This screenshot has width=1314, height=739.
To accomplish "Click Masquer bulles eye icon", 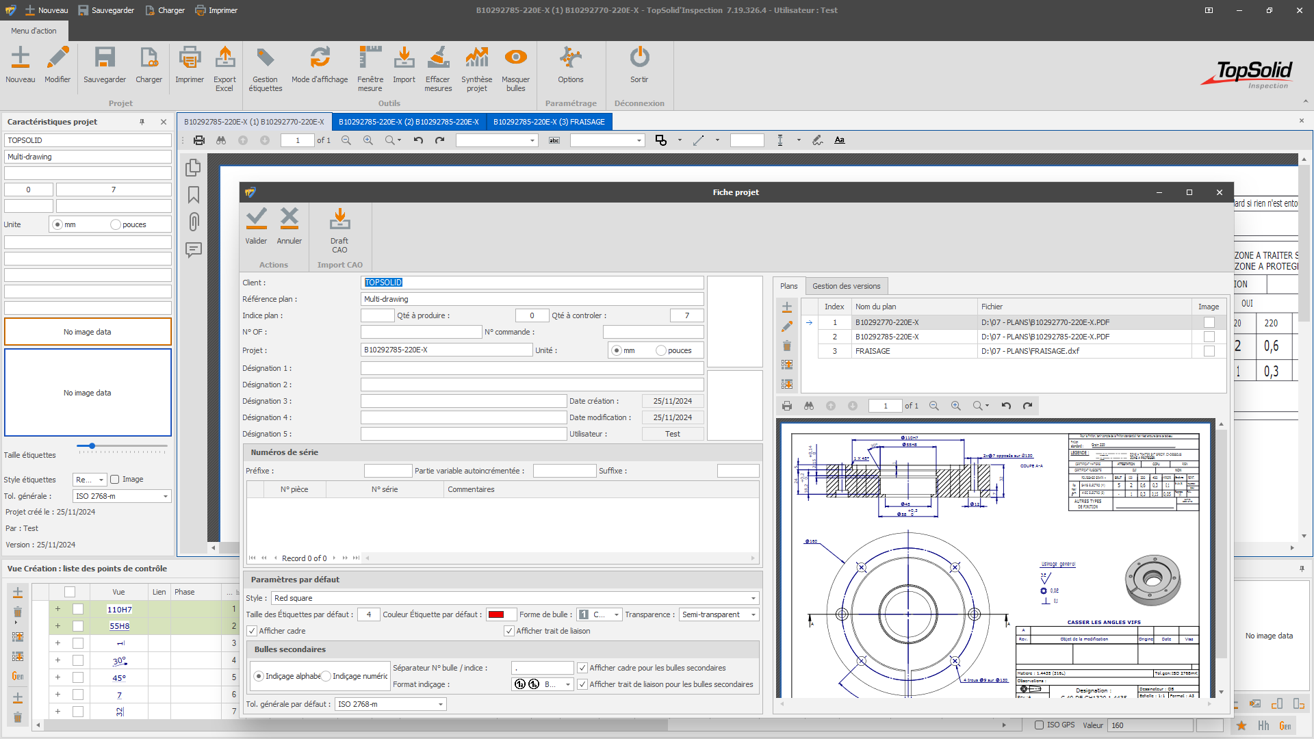I will point(515,68).
